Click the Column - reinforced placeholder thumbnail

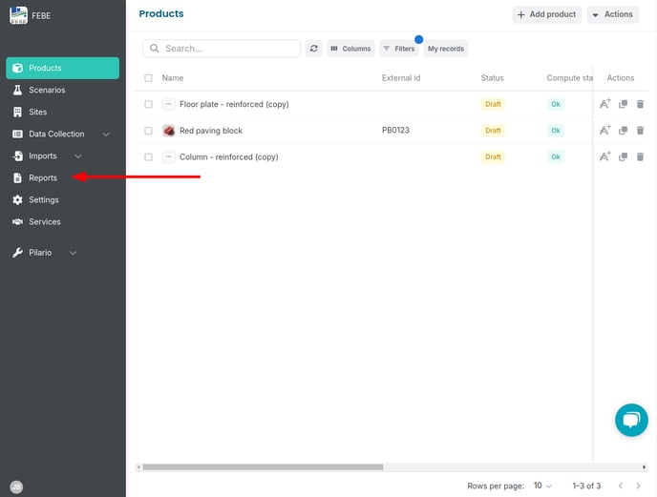pos(169,157)
